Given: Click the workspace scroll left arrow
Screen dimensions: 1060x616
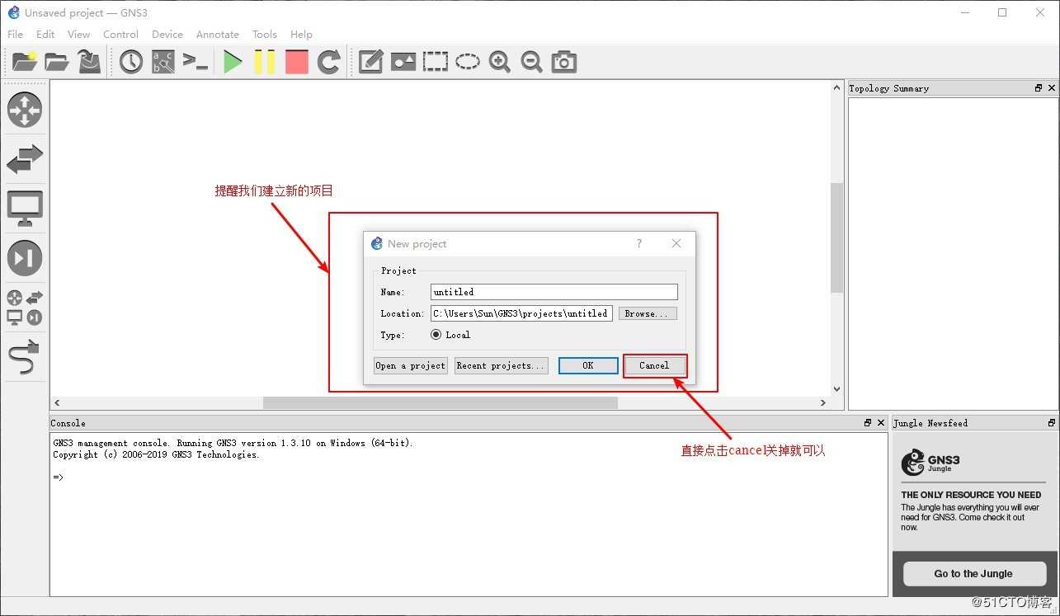Looking at the screenshot, I should tap(57, 402).
